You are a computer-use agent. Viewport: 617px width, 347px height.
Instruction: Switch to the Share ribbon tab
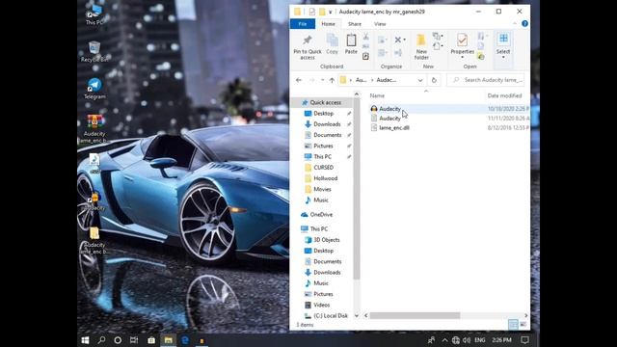pos(355,24)
